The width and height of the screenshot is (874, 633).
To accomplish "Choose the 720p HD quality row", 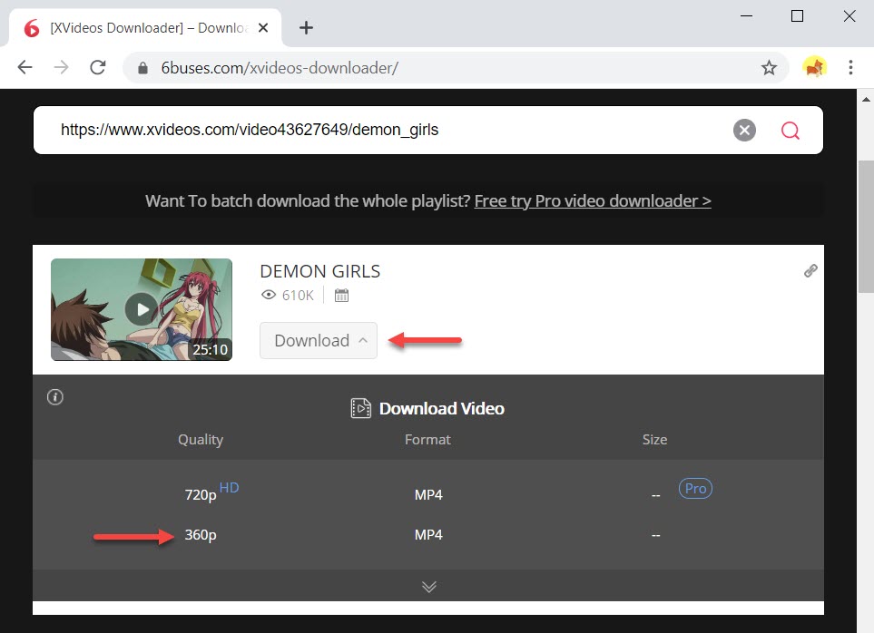I will click(428, 494).
